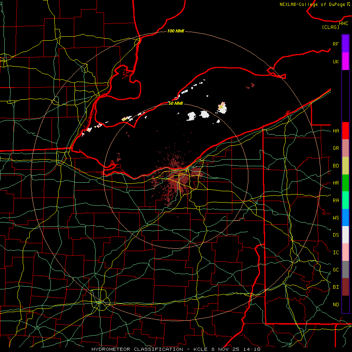Viewport: 352px width, 352px height.
Task: Click the NEXLAB-College of DuPage header text
Action: click(312, 4)
